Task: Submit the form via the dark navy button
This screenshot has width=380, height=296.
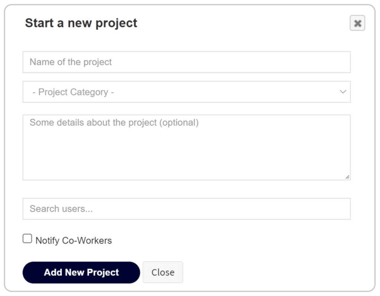Action: pyautogui.click(x=81, y=272)
